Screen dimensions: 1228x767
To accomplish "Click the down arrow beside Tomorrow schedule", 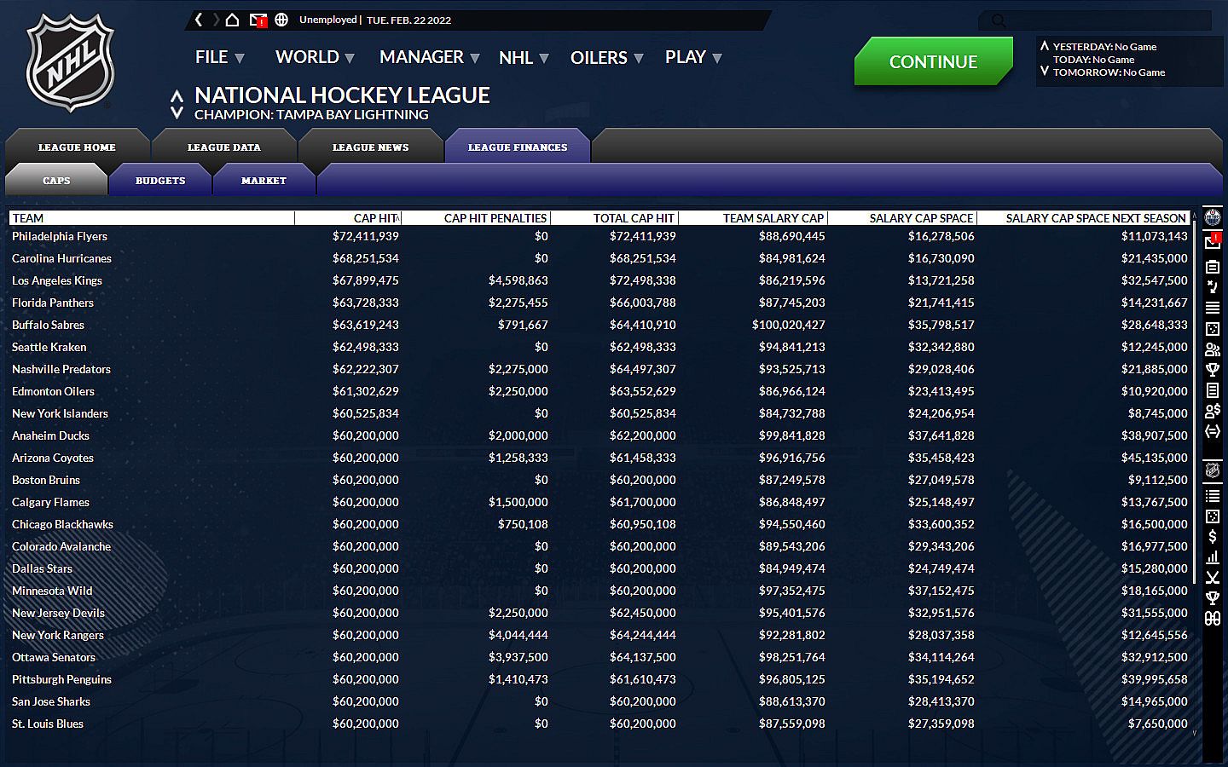I will point(1044,72).
